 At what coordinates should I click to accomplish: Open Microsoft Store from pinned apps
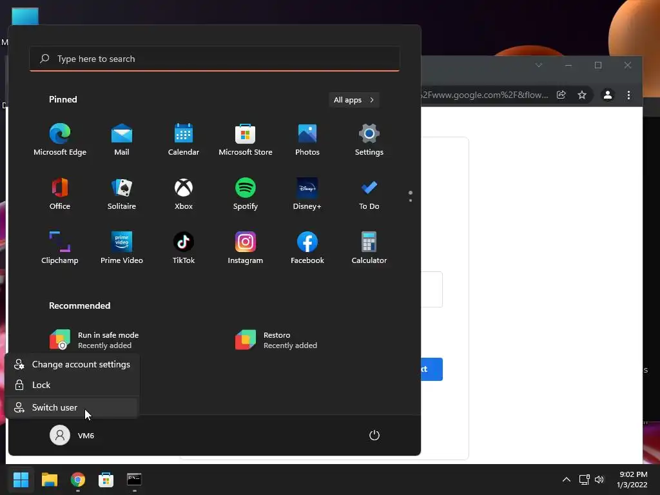coord(246,140)
